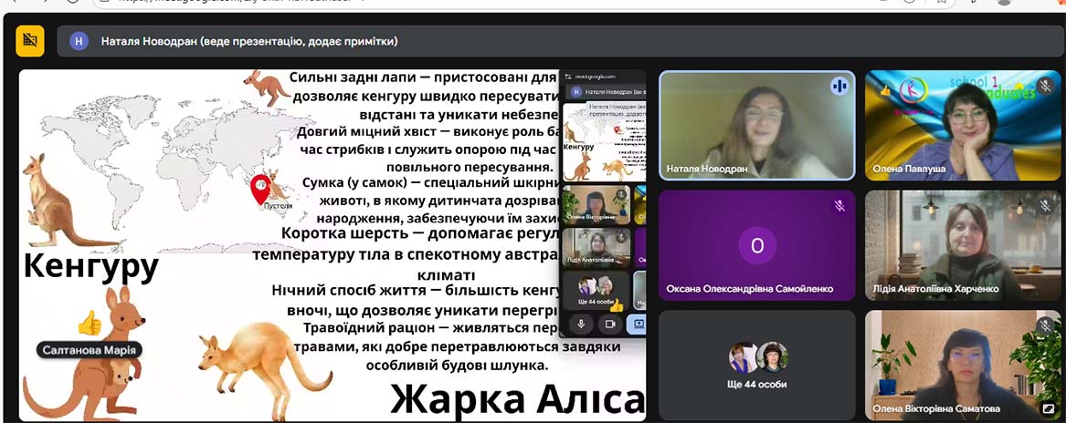Click the Салтанова Марія name label

(90, 350)
